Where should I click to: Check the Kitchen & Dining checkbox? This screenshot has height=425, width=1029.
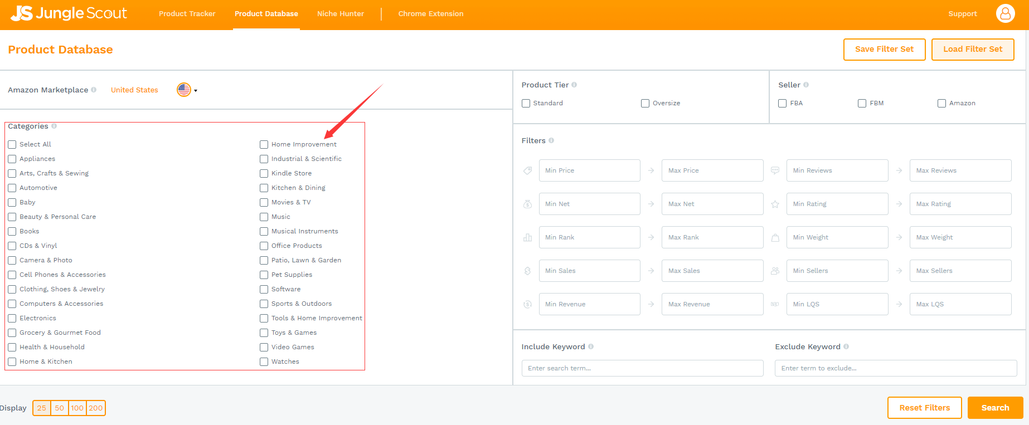pyautogui.click(x=264, y=188)
